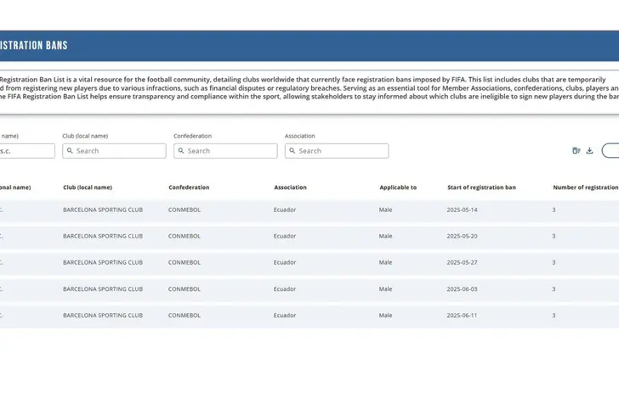The width and height of the screenshot is (619, 414).
Task: Click CONMEBOL in the 2025-05-20 row
Action: 185,237
